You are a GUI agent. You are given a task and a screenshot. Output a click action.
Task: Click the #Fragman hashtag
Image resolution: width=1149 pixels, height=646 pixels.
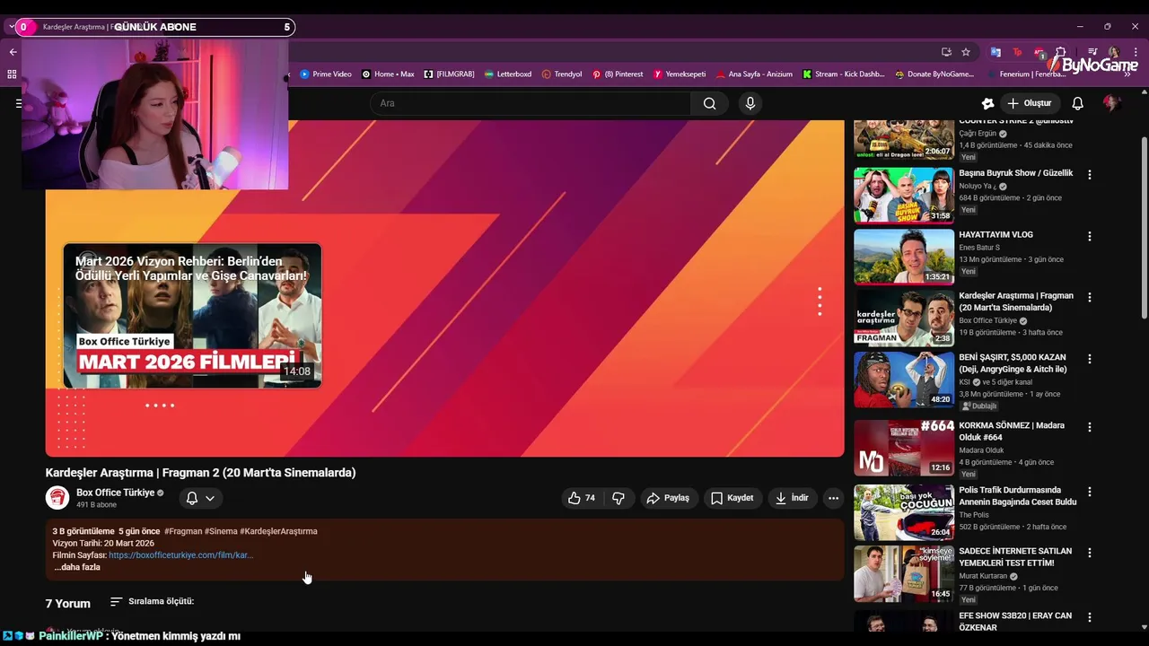click(183, 531)
